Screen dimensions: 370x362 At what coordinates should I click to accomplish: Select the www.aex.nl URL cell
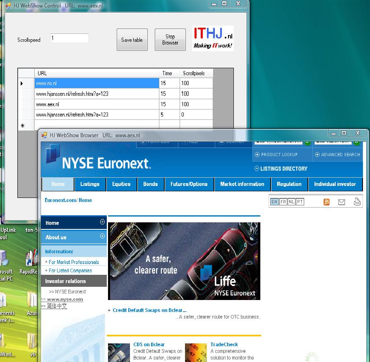click(97, 104)
